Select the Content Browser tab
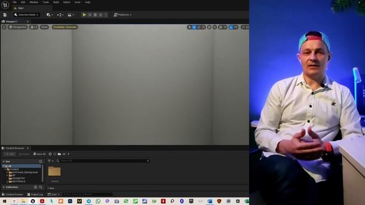The width and height of the screenshot is (365, 205). [15, 148]
